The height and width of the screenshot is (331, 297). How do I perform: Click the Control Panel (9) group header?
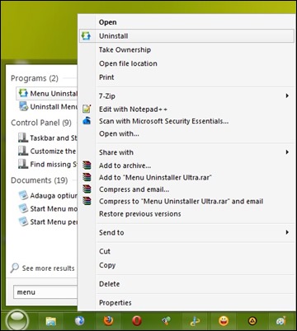click(x=41, y=123)
